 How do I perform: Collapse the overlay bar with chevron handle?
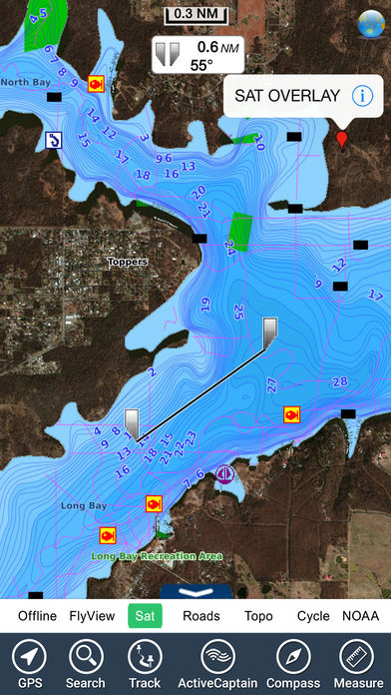[x=196, y=591]
